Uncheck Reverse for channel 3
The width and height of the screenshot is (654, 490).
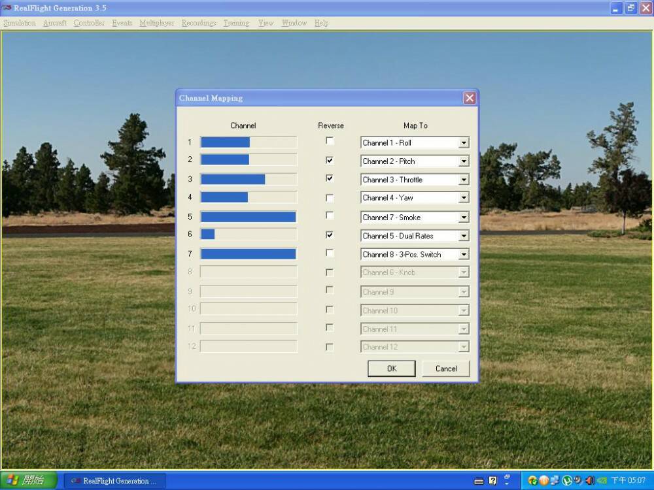[330, 178]
